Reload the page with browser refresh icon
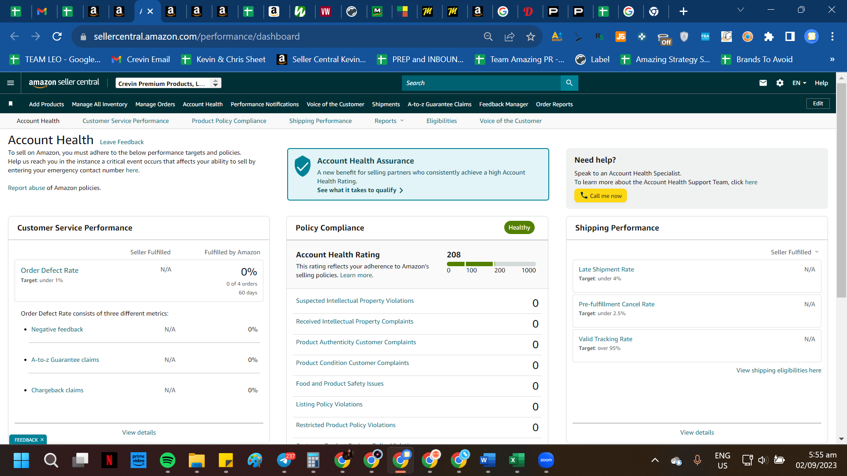 tap(57, 37)
